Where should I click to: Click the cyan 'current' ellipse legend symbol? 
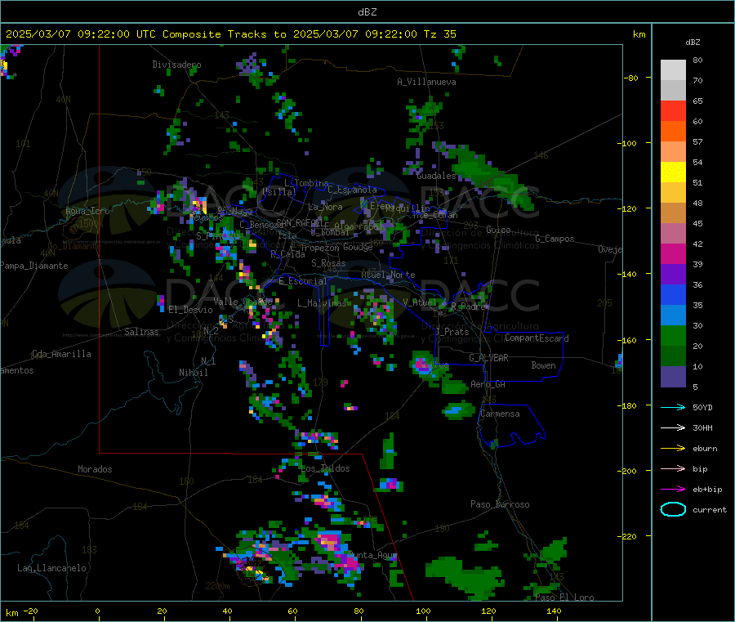tap(673, 509)
